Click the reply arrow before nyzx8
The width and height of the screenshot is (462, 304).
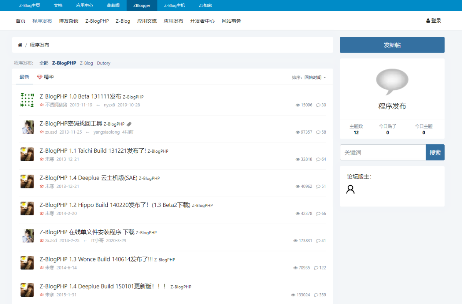click(98, 105)
